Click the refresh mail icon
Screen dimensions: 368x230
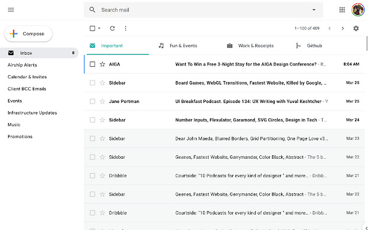tap(112, 28)
